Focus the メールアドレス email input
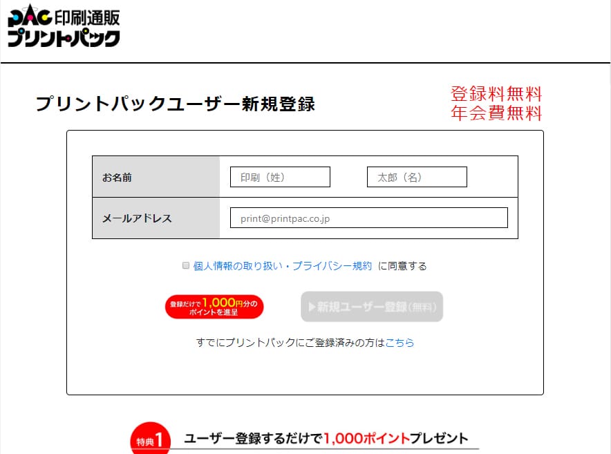611x454 pixels. tap(369, 218)
